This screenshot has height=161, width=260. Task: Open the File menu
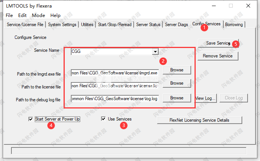[x=9, y=15]
